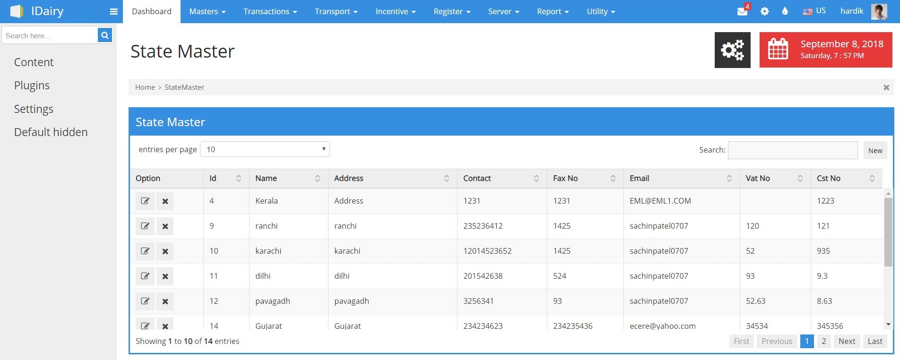Delete the Kerala row
900x360 pixels.
pos(165,201)
